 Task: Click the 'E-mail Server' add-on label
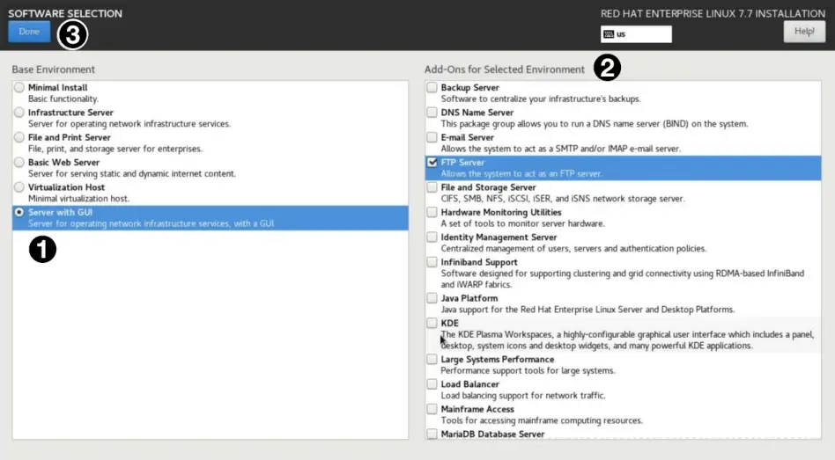467,137
